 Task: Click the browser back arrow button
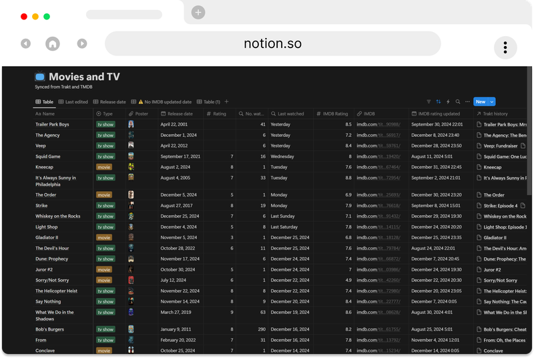[x=25, y=43]
